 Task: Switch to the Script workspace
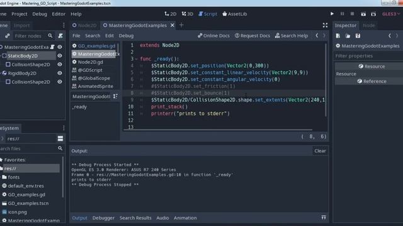[x=208, y=14]
